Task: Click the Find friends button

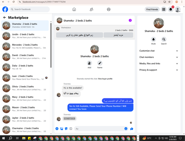Action: tap(152, 9)
